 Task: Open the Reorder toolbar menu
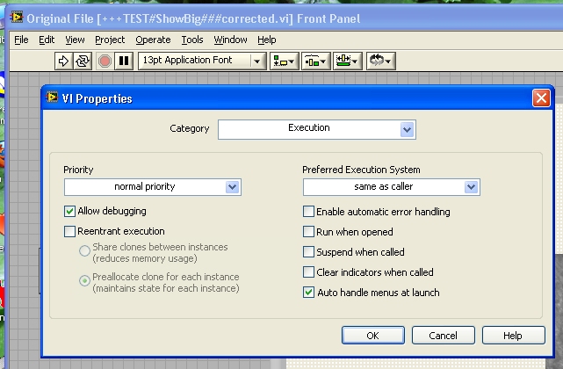click(x=380, y=61)
